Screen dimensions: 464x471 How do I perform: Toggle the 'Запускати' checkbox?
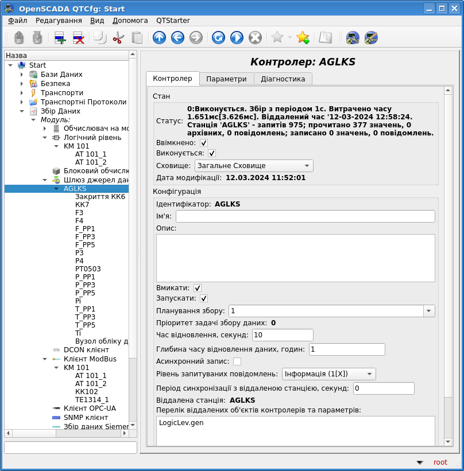coord(204,299)
